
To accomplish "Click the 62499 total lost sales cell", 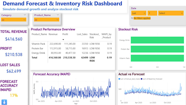I will (x=85, y=57).
